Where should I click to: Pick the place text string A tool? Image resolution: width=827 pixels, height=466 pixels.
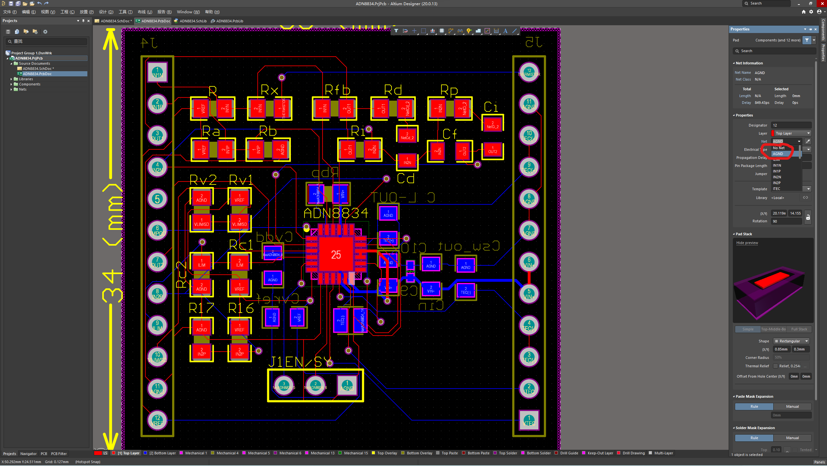(505, 31)
